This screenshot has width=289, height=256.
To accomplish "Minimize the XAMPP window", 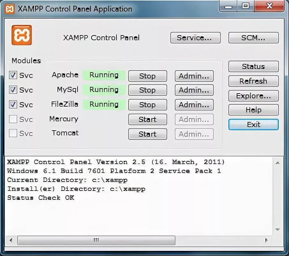I will click(228, 6).
